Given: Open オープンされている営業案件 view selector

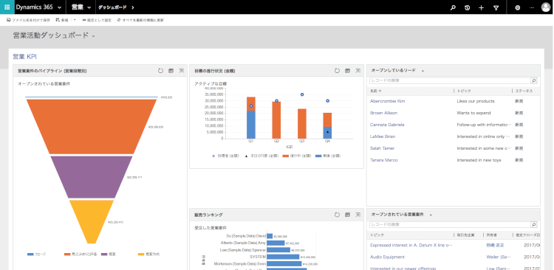Looking at the screenshot, I should tap(431, 215).
